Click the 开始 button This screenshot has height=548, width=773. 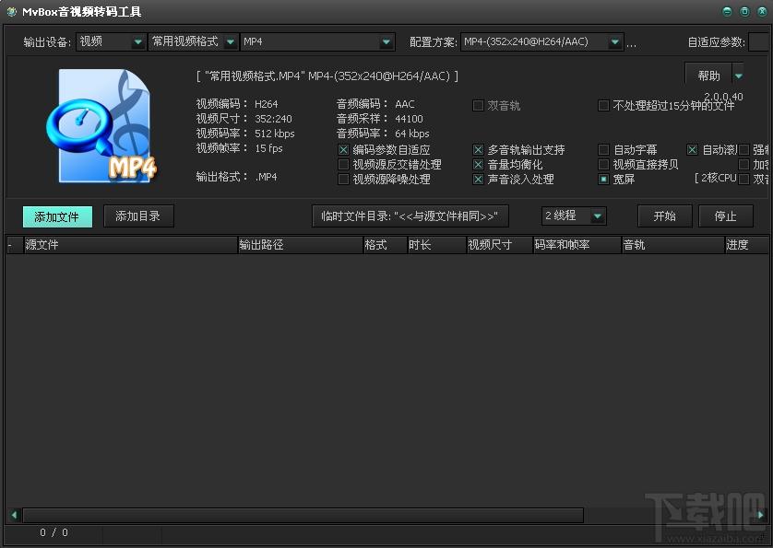coord(664,216)
